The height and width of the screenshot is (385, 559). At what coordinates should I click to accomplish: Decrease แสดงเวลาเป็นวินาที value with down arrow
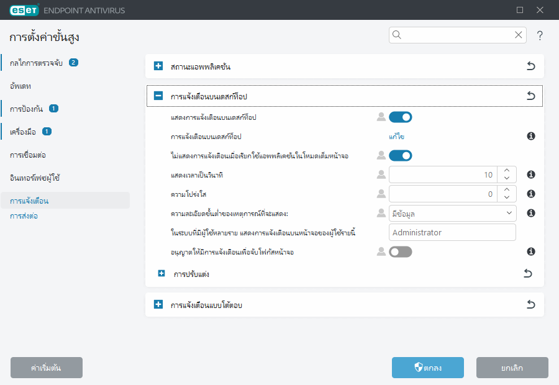click(x=507, y=178)
